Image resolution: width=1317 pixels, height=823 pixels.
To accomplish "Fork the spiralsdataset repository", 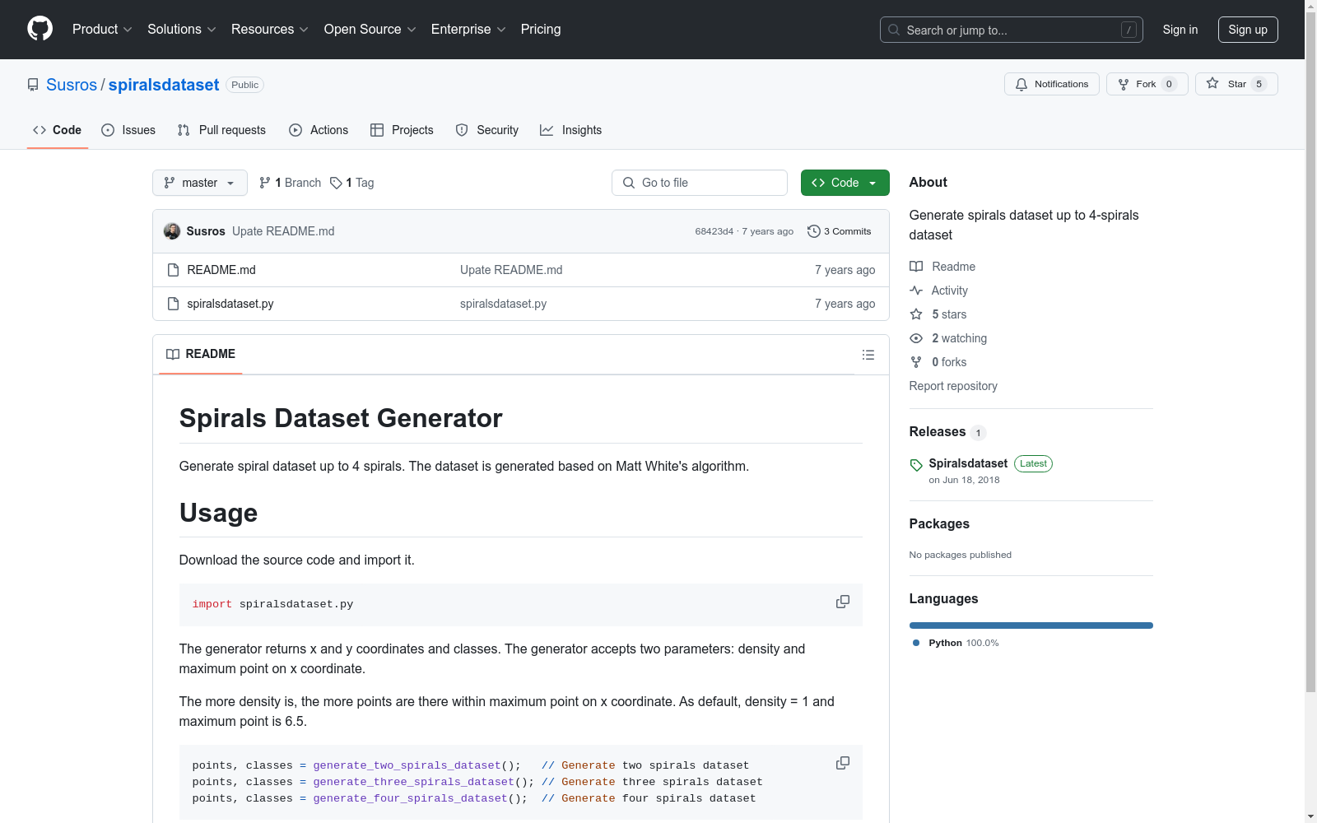I will (1147, 84).
